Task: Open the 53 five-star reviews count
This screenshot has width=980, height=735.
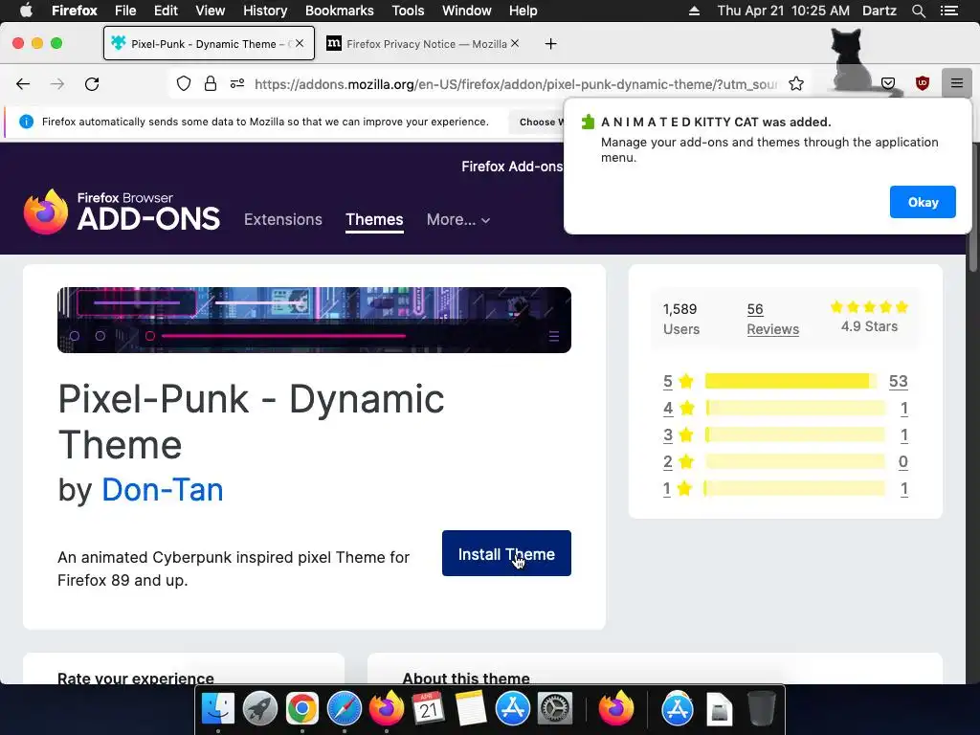Action: (898, 381)
